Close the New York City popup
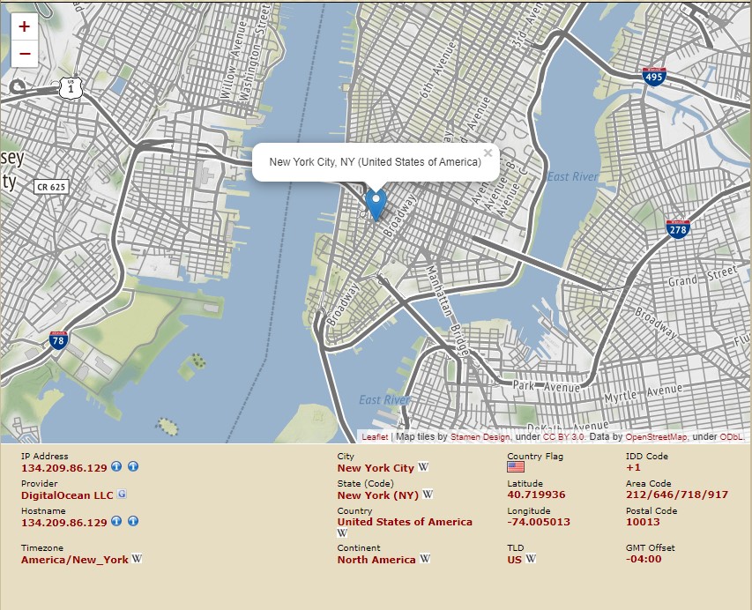Viewport: 752px width, 610px height. (x=488, y=152)
